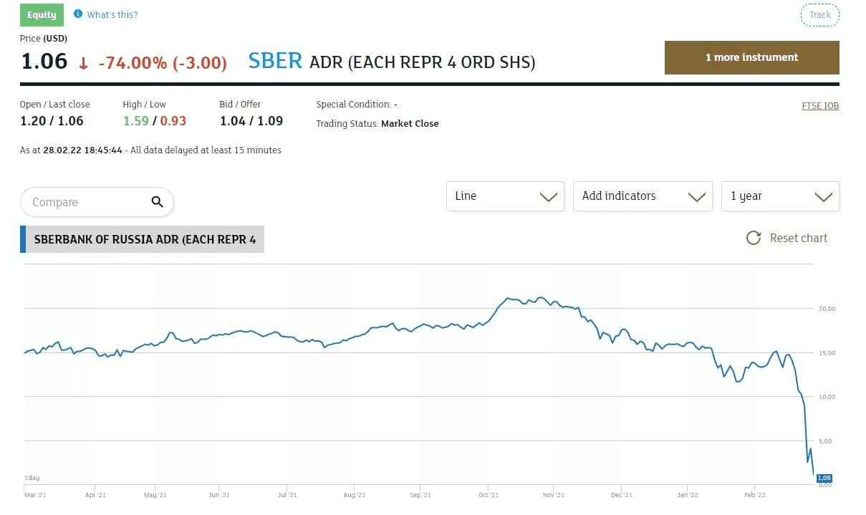Viewport: 866px width, 515px height.
Task: Open the Line chart type dropdown
Action: [x=505, y=196]
